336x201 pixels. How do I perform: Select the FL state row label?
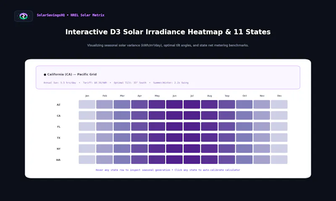pos(59,127)
